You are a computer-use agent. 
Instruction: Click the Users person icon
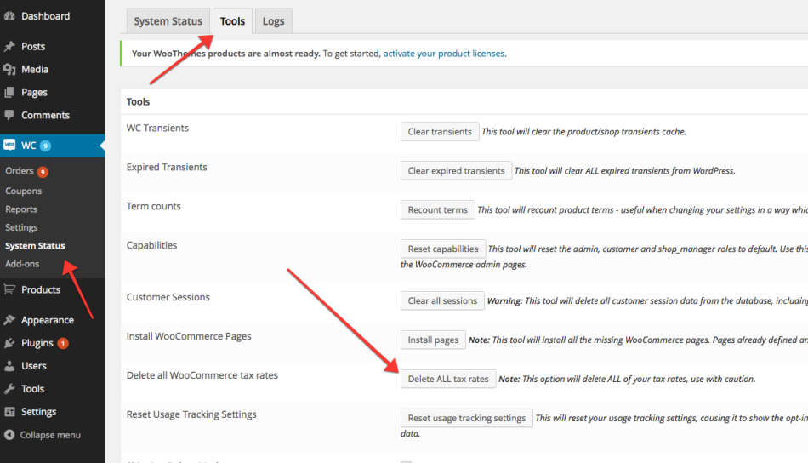point(9,366)
